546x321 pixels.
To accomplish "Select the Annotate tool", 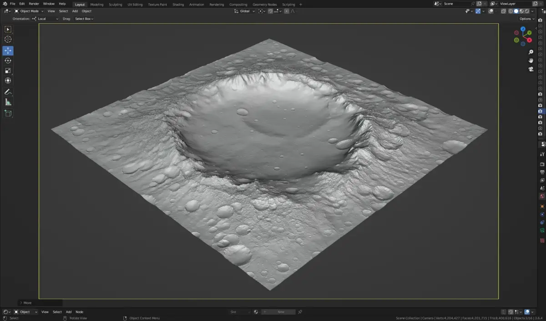I will (8, 92).
